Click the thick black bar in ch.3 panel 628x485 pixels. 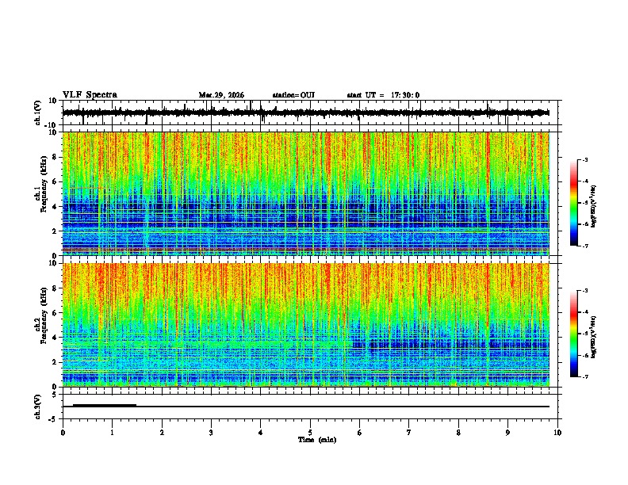[x=105, y=406]
